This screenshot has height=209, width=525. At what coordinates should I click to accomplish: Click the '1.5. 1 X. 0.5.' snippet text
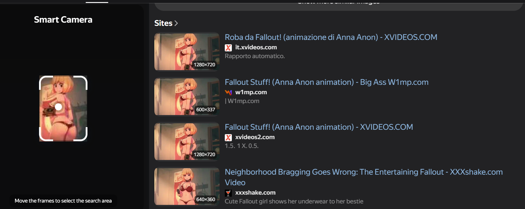coord(242,146)
